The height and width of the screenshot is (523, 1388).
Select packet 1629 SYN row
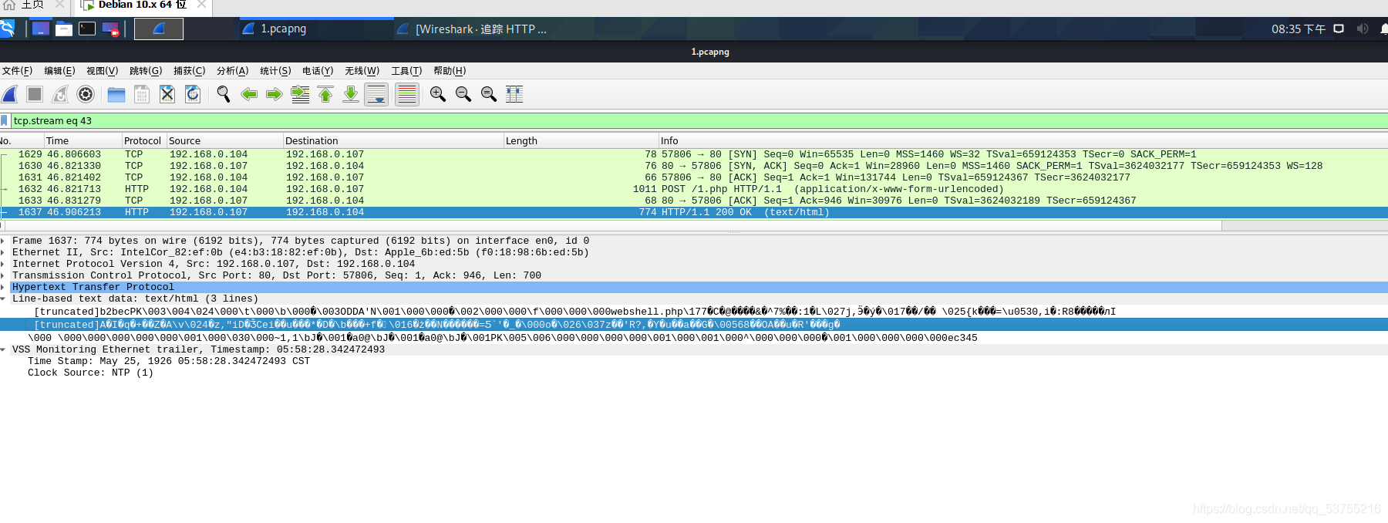pos(694,154)
